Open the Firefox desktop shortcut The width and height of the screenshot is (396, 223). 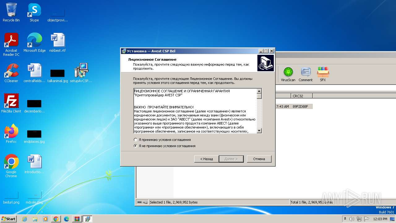pos(11,133)
